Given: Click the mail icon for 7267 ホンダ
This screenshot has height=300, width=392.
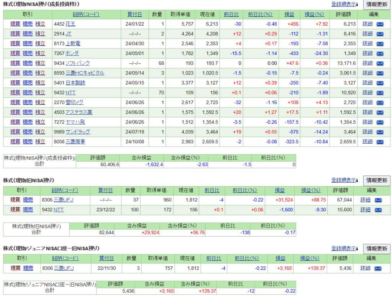Looking at the screenshot, I should [x=380, y=54].
